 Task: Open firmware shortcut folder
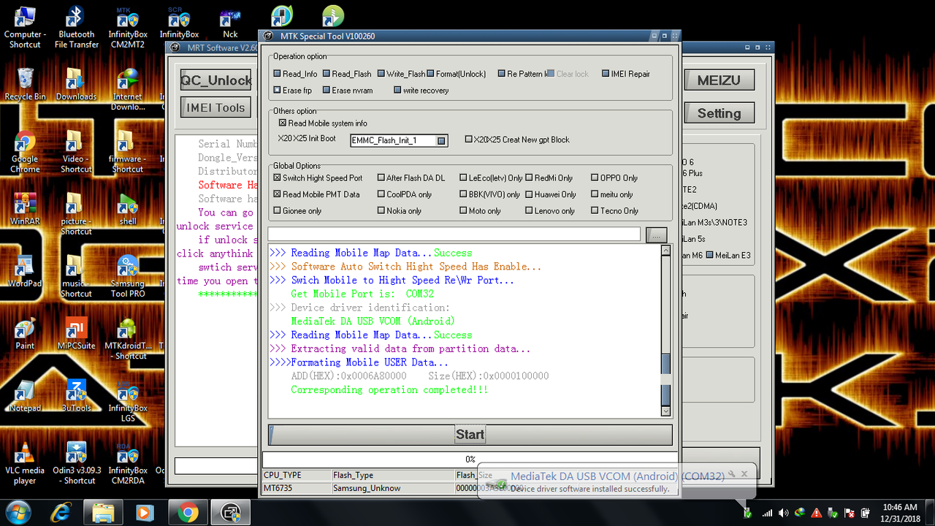127,151
